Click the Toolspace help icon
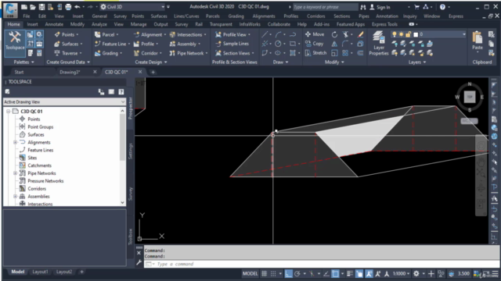Screen dimensions: 501x281 [121, 92]
